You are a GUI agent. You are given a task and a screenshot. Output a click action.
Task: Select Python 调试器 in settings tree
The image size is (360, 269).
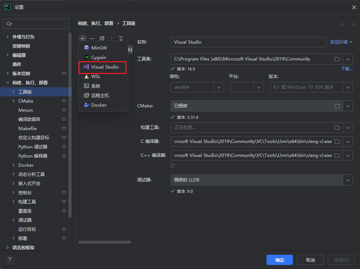(x=33, y=147)
